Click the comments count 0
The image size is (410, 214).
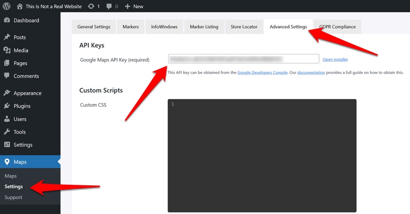coord(116,7)
